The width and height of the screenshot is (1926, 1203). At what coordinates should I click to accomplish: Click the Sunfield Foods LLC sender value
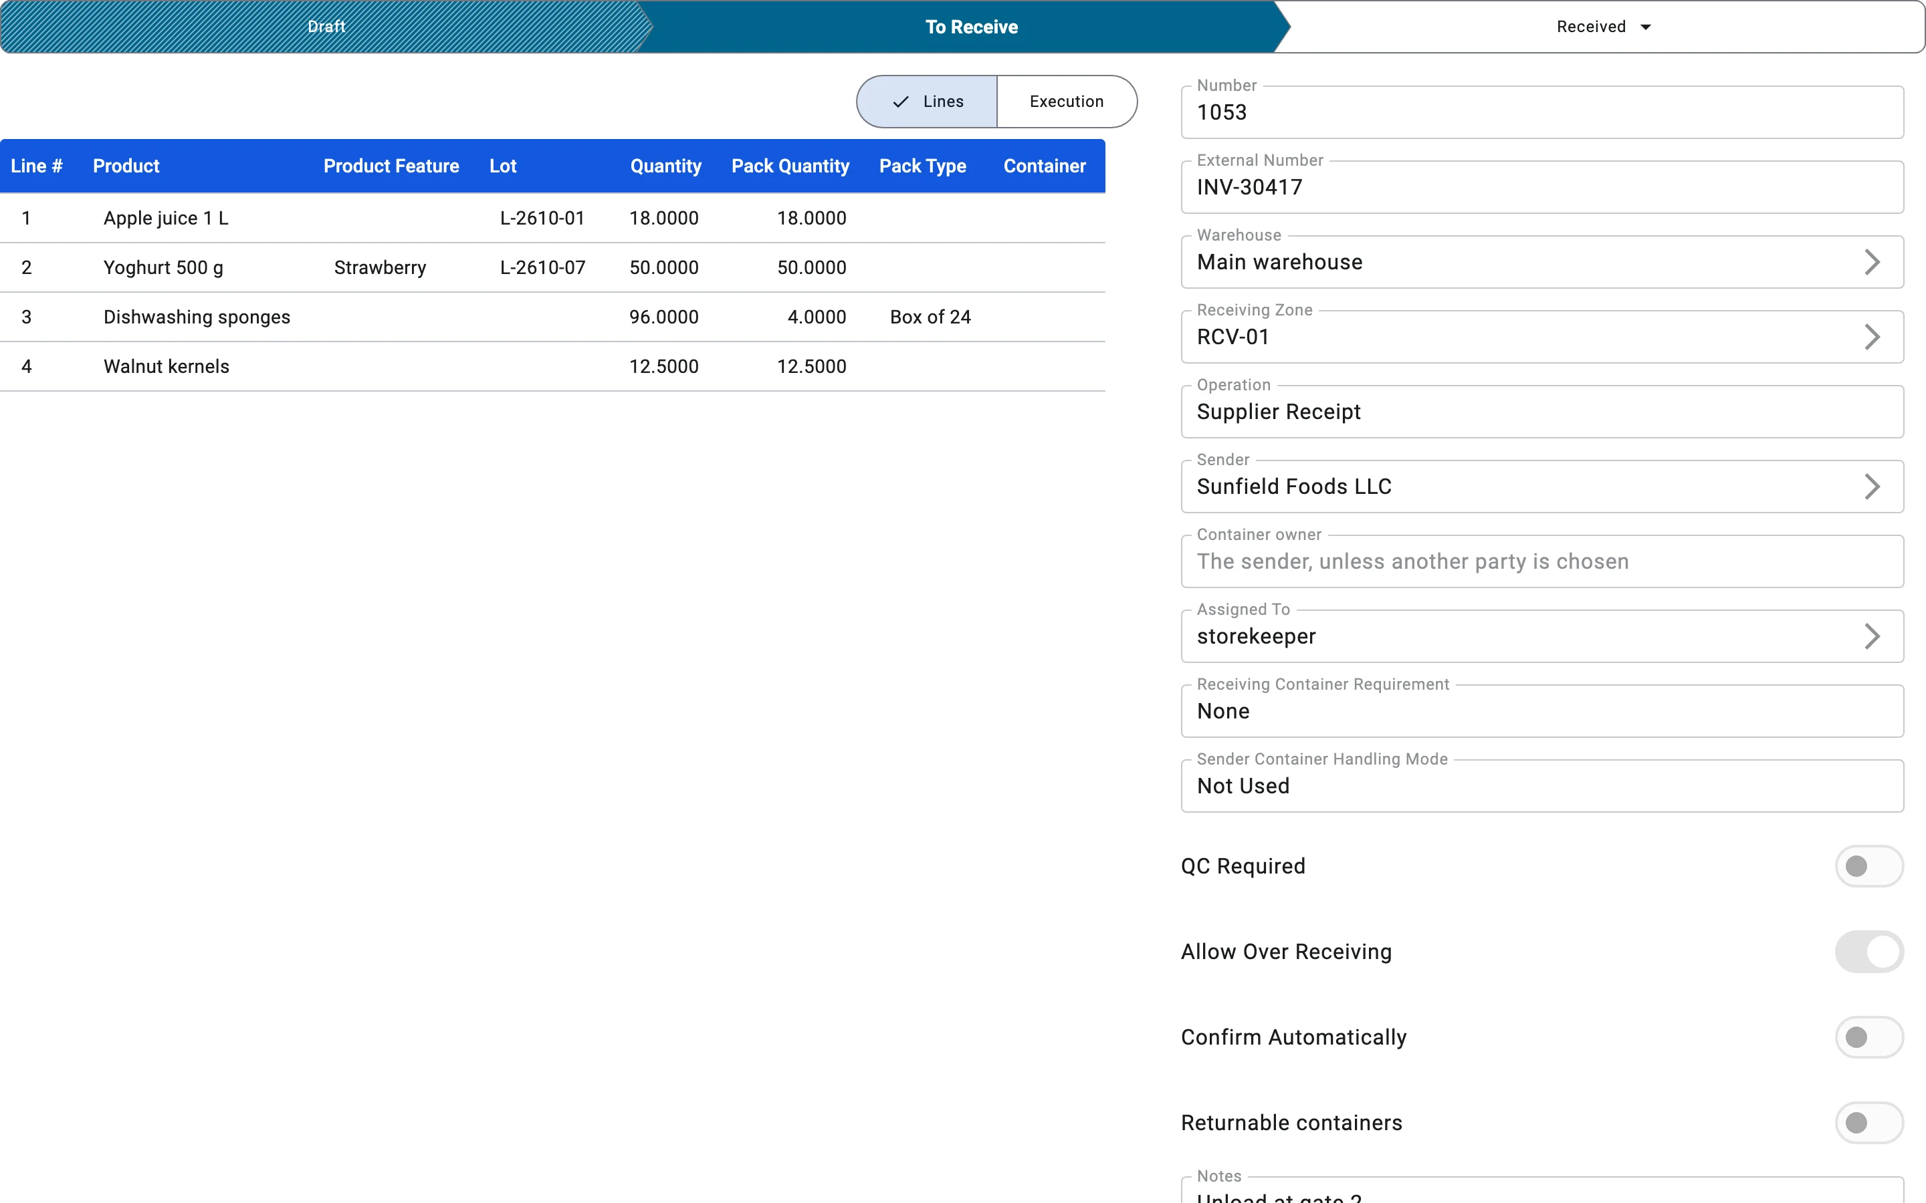pos(1294,486)
